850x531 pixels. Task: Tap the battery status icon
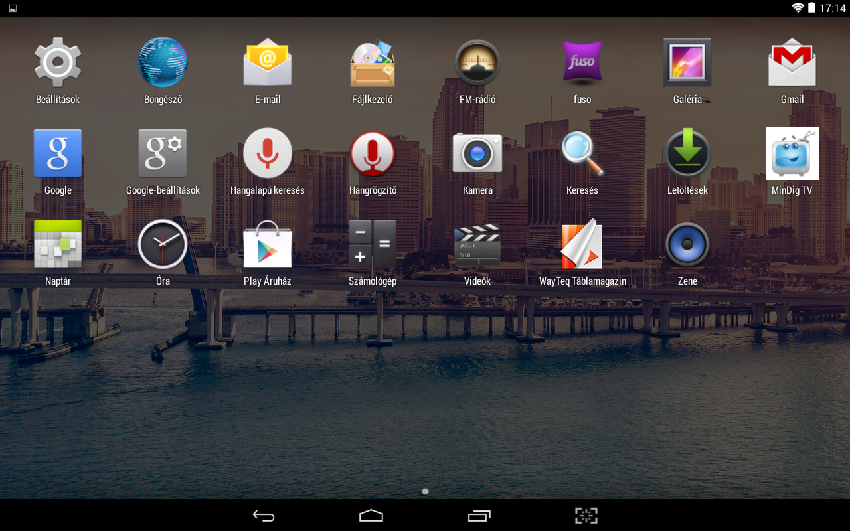point(811,8)
